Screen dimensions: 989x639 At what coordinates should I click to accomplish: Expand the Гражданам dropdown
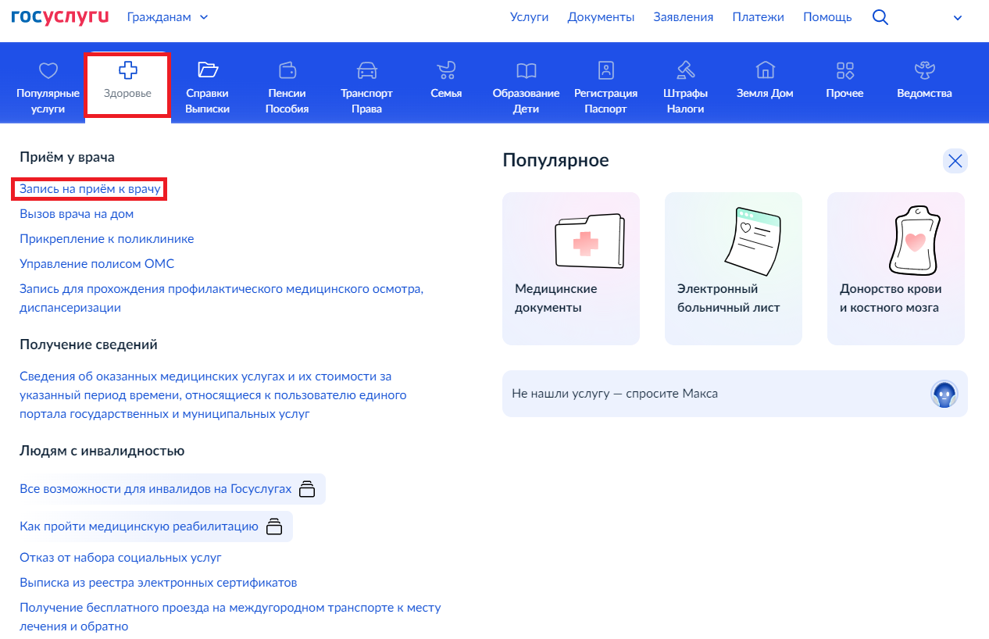coord(167,17)
